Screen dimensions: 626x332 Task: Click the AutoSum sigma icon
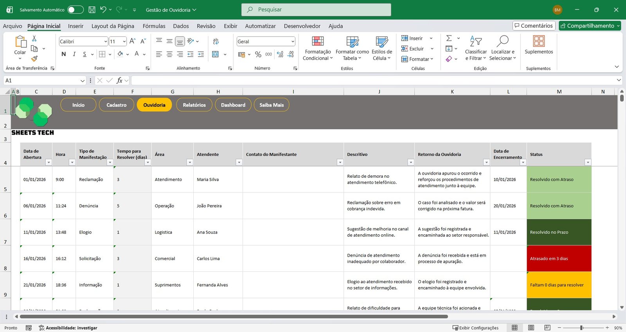coord(449,38)
